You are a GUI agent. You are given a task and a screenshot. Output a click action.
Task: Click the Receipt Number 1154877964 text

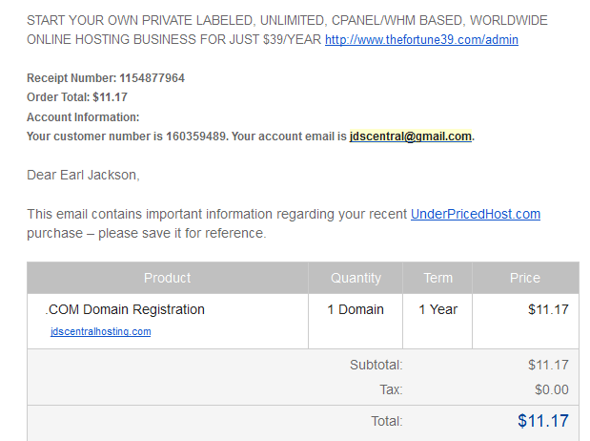pos(106,78)
